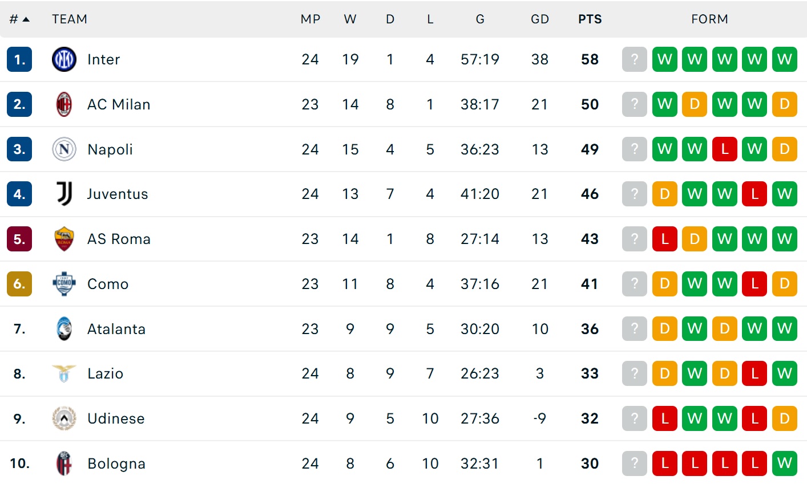This screenshot has height=484, width=807.
Task: Open Atalanta via its team crest
Action: (x=64, y=329)
